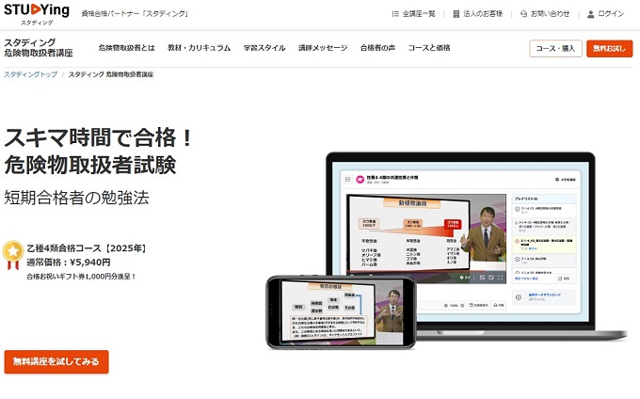
Task: Click スタディング危険物取扱者講座 site title
Action: pyautogui.click(x=39, y=48)
